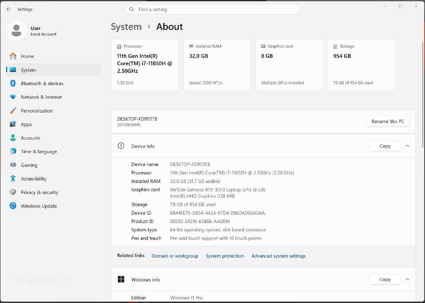Screen dimensions: 425x303
Task: Click the back arrow in Settings header
Action: coord(8,9)
